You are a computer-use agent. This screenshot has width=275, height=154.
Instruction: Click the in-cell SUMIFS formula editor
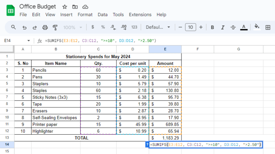[x=206, y=145]
